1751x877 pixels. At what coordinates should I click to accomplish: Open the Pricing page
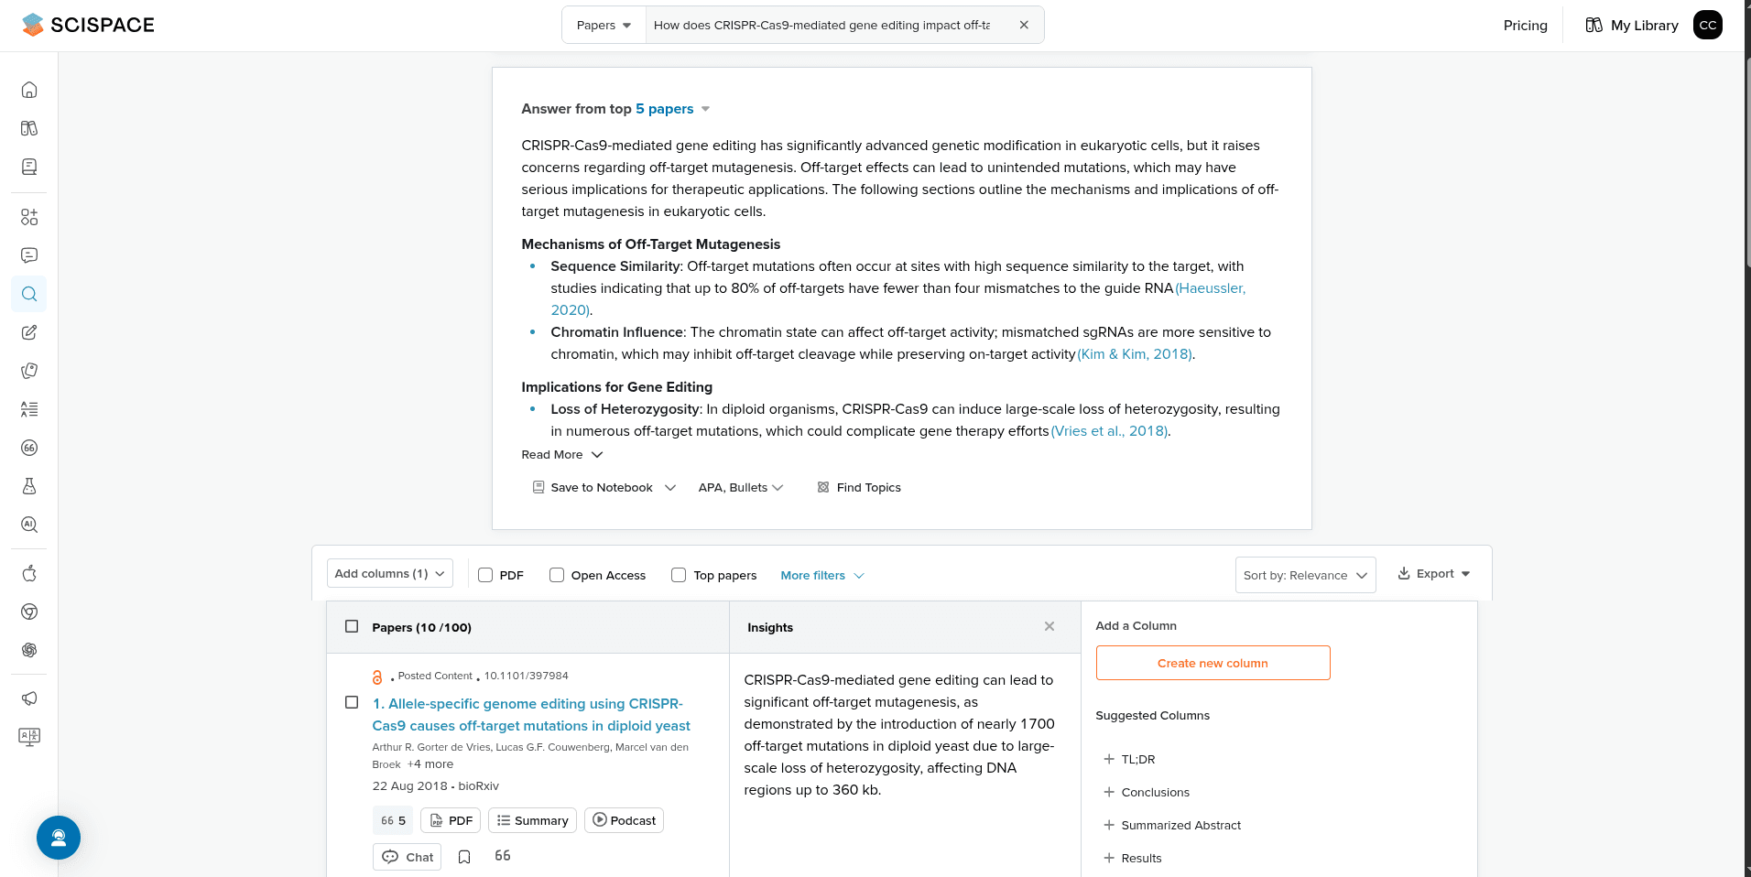tap(1525, 26)
